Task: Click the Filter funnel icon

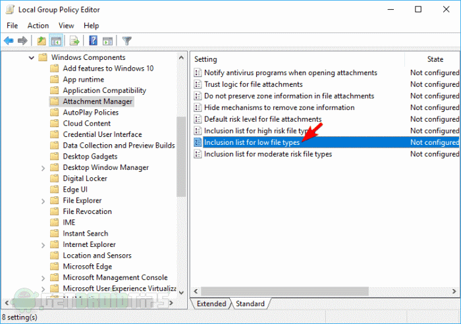Action: click(x=127, y=41)
